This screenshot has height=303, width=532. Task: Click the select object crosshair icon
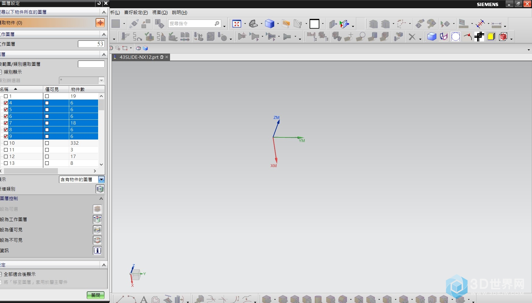[x=100, y=23]
